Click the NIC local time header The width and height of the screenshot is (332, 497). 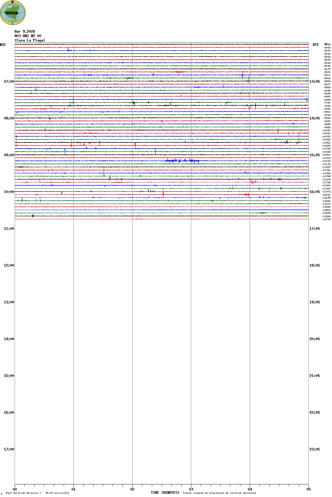tap(3, 45)
